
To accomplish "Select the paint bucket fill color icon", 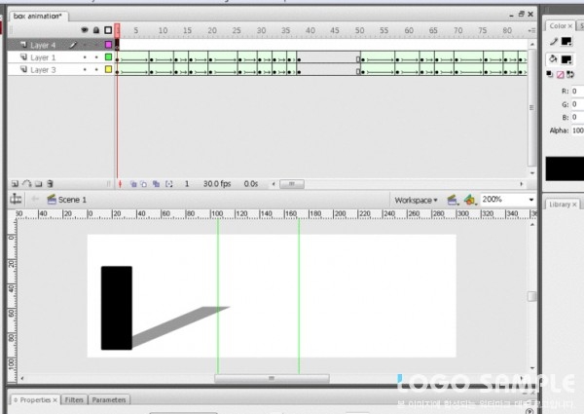I will tap(551, 58).
